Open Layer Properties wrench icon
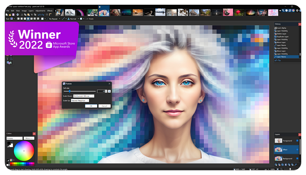 click(296, 164)
